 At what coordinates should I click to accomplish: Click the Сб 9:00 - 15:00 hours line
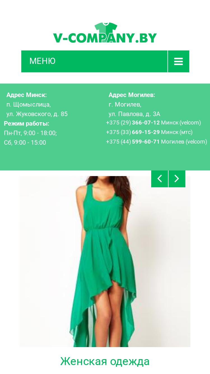pyautogui.click(x=25, y=143)
